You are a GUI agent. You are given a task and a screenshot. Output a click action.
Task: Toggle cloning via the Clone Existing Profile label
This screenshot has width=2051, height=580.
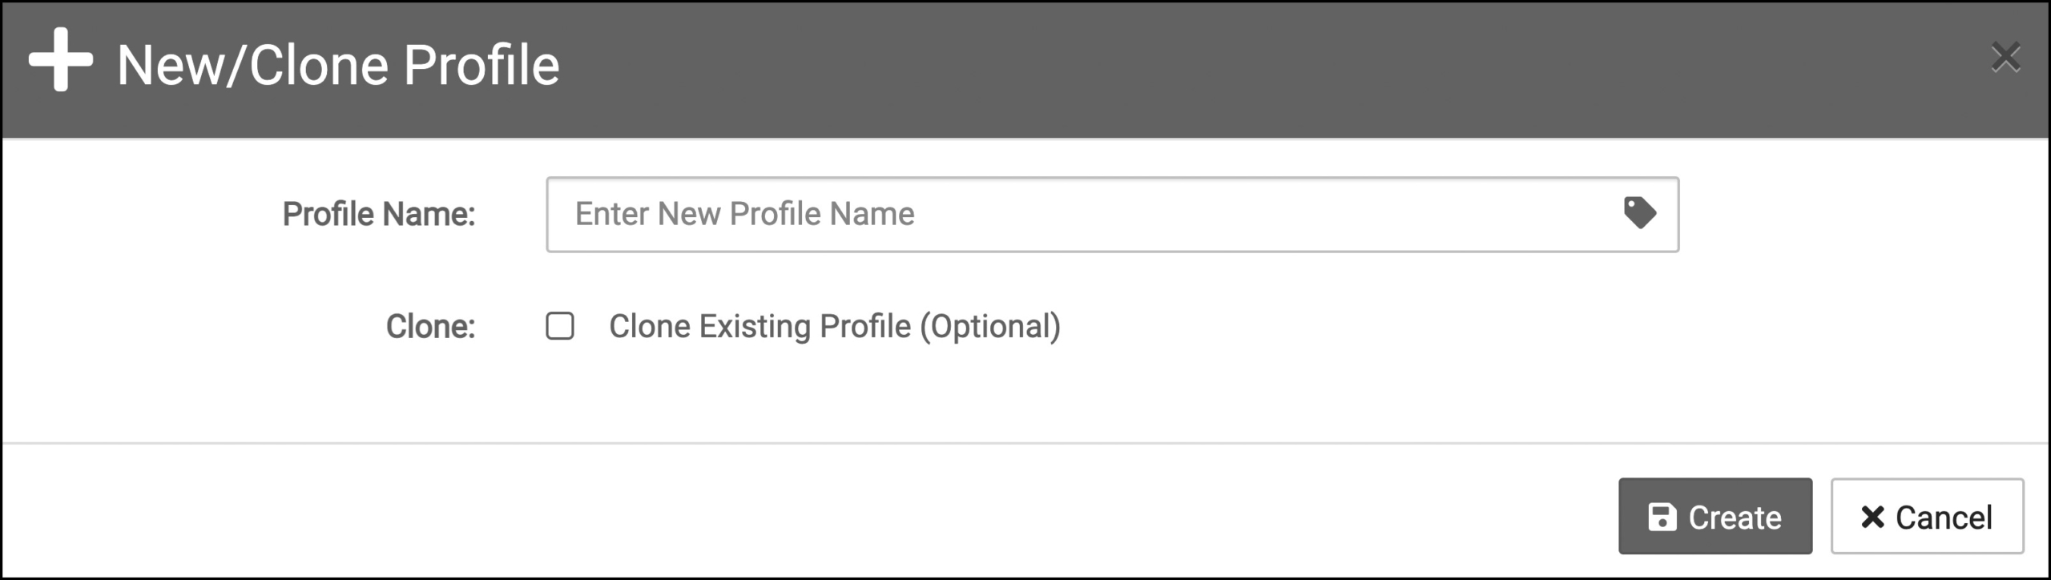835,327
